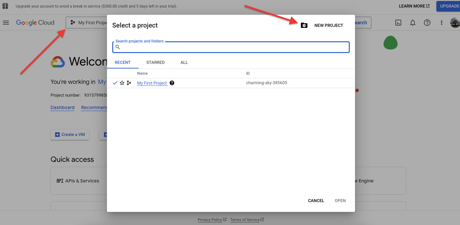Viewport: 460px width, 225px height.
Task: Click the ID column header
Action: tap(248, 73)
